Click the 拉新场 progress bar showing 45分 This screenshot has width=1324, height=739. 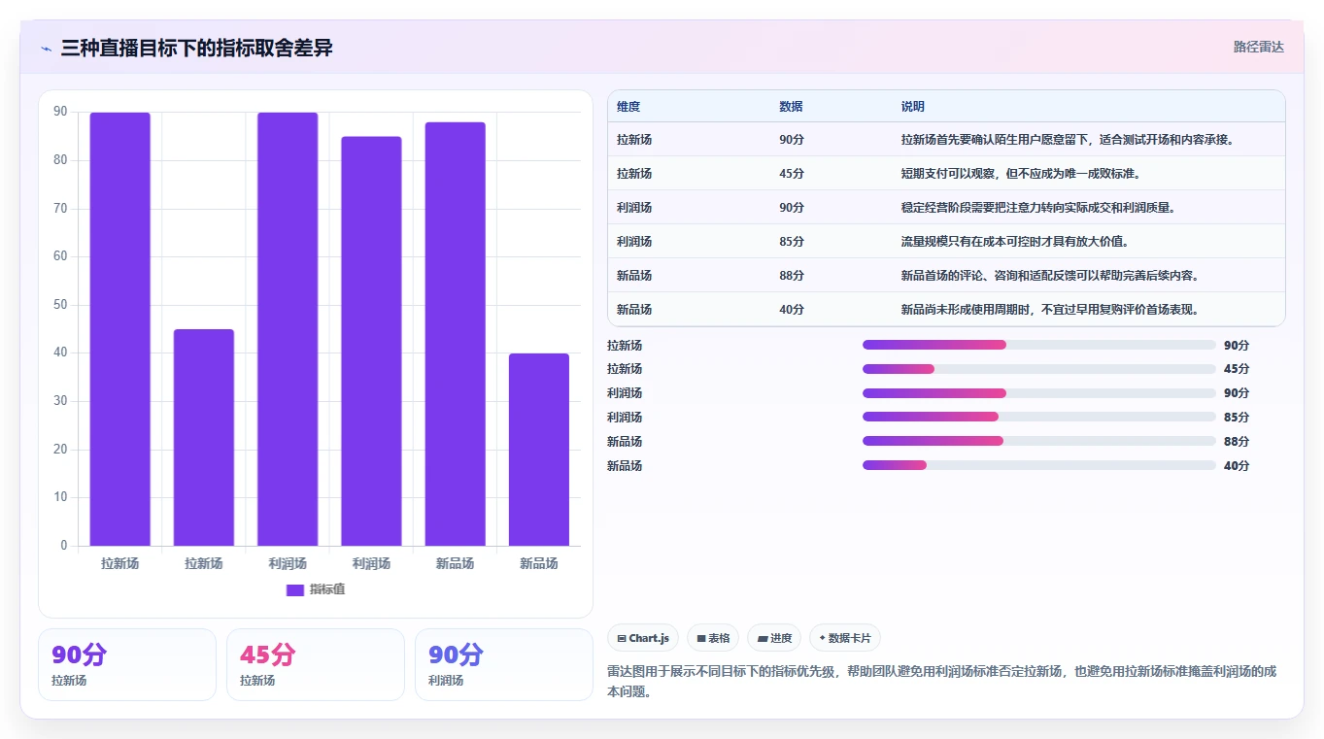coord(1039,369)
